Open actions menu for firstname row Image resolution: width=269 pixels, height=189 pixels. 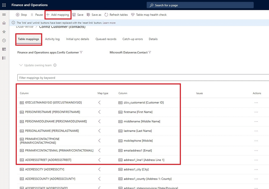[256, 112]
